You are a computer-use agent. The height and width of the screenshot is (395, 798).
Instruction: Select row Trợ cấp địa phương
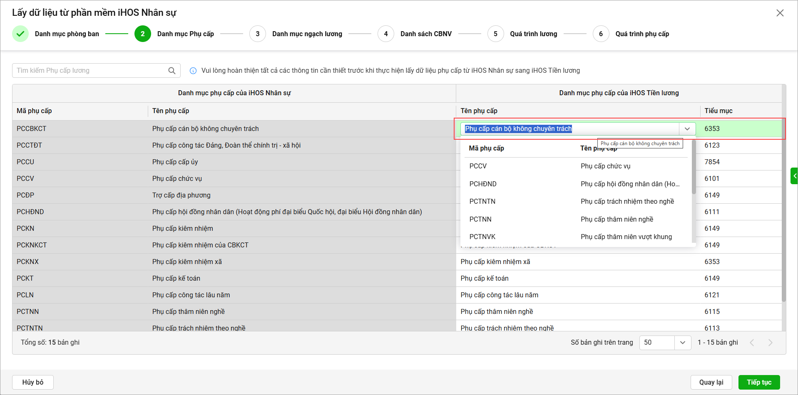point(181,195)
